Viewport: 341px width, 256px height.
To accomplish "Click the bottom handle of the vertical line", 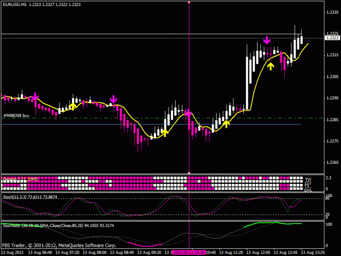I will coord(189,173).
